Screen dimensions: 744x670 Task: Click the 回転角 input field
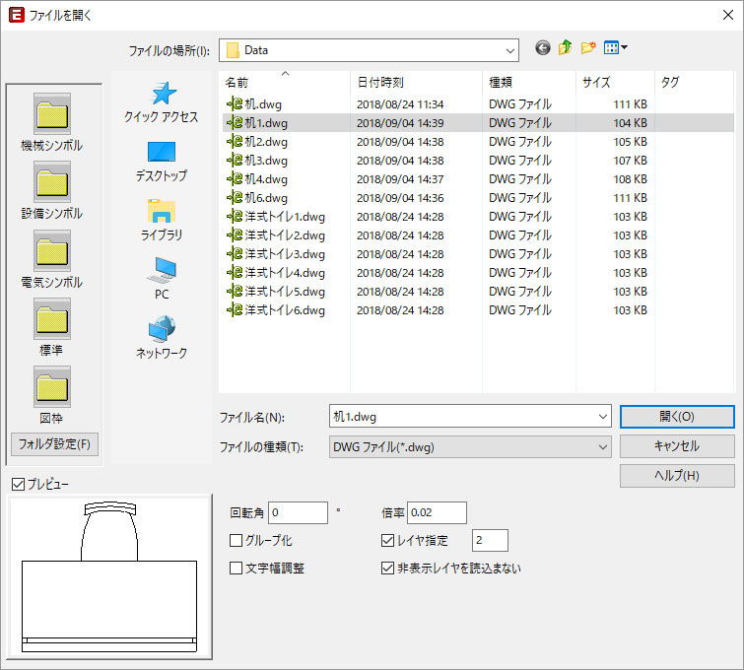point(297,512)
